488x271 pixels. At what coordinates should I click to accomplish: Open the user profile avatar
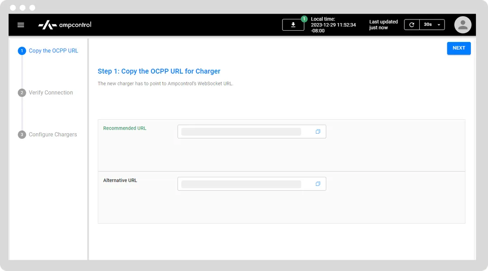[x=463, y=25]
